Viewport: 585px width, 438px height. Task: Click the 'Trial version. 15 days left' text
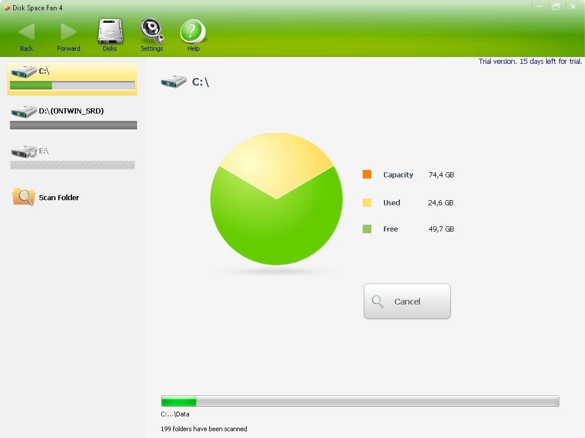530,62
